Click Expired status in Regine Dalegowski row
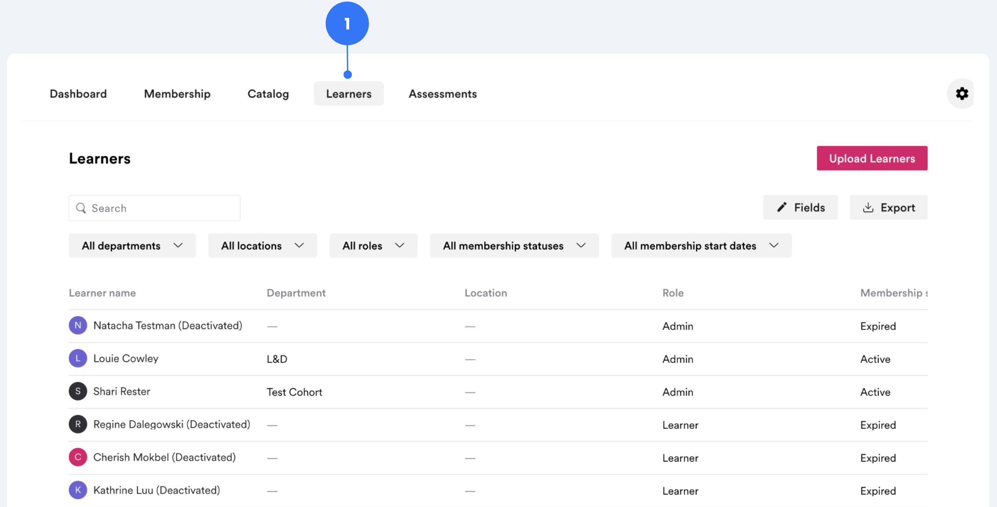Image resolution: width=997 pixels, height=507 pixels. (x=878, y=425)
